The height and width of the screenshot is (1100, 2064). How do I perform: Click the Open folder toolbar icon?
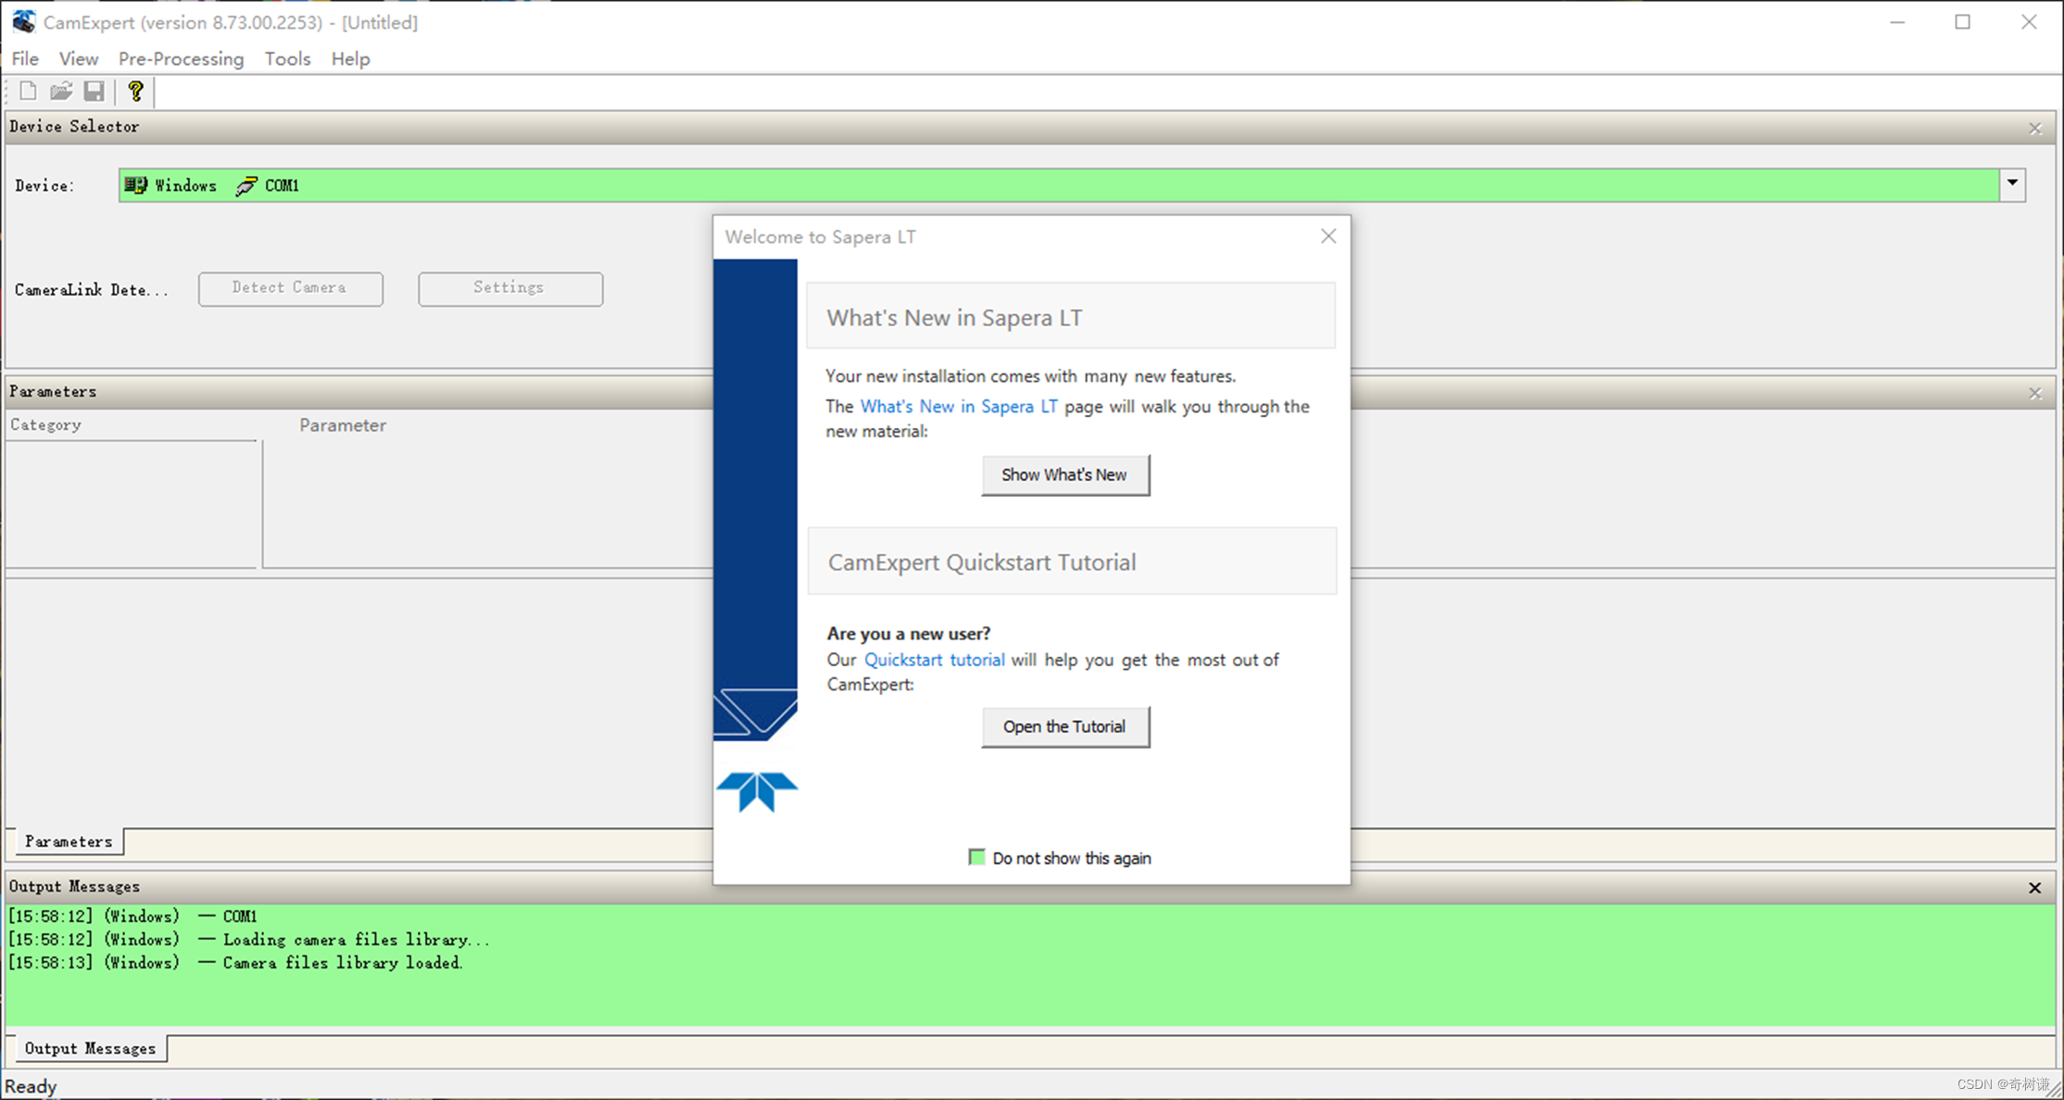coord(61,91)
